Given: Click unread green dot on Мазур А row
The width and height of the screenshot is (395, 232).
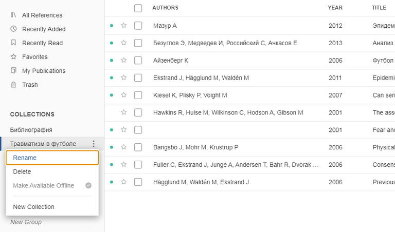Looking at the screenshot, I should coord(111,25).
